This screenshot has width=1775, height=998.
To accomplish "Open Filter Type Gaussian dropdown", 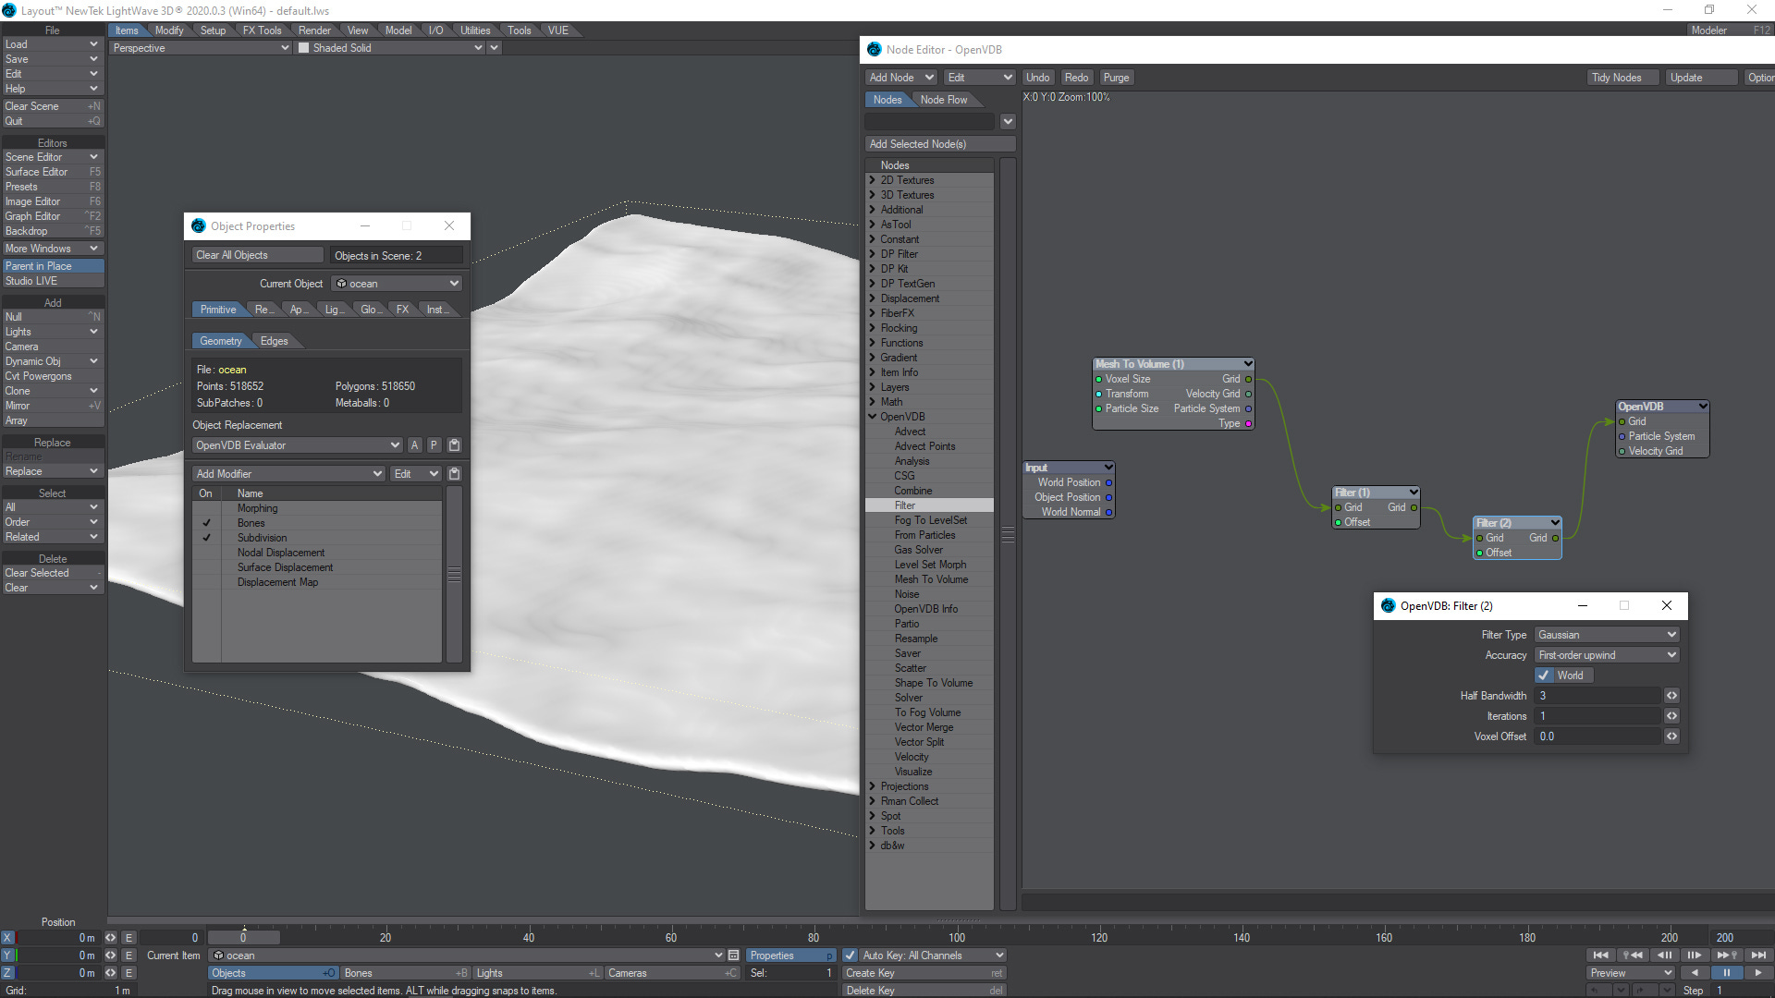I will click(x=1607, y=635).
